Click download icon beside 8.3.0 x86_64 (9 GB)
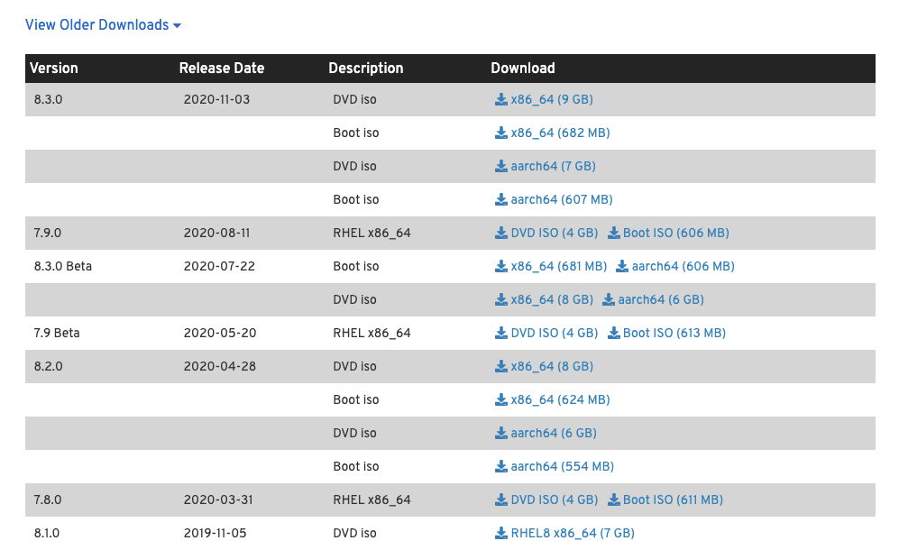This screenshot has height=550, width=899. 501,100
